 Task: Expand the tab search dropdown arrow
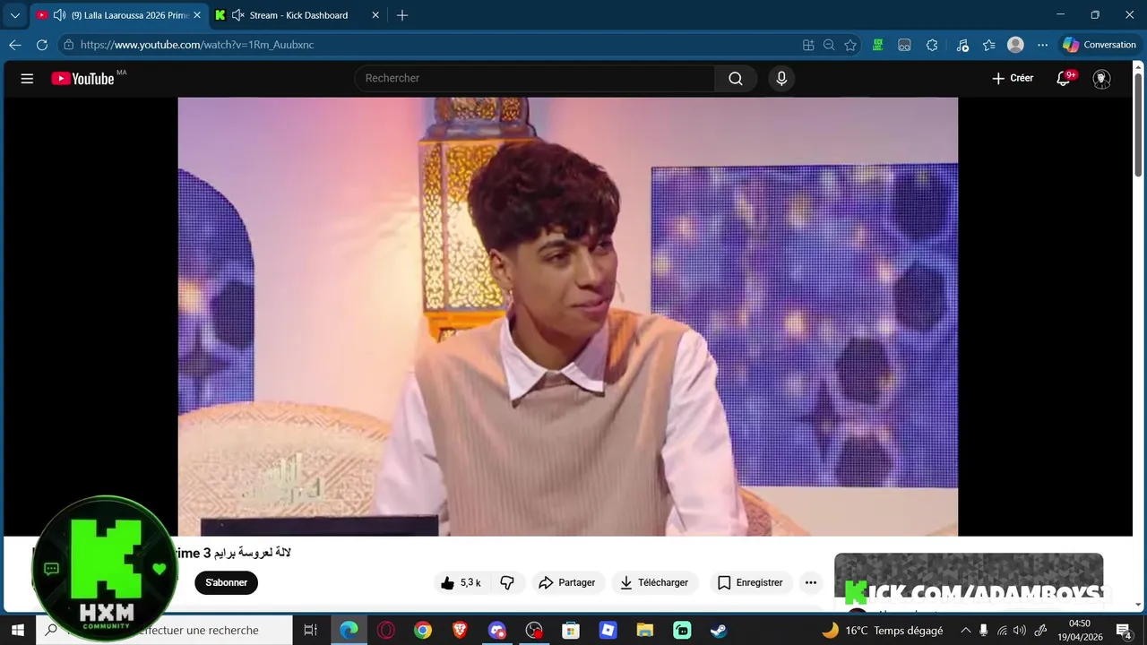pos(14,15)
